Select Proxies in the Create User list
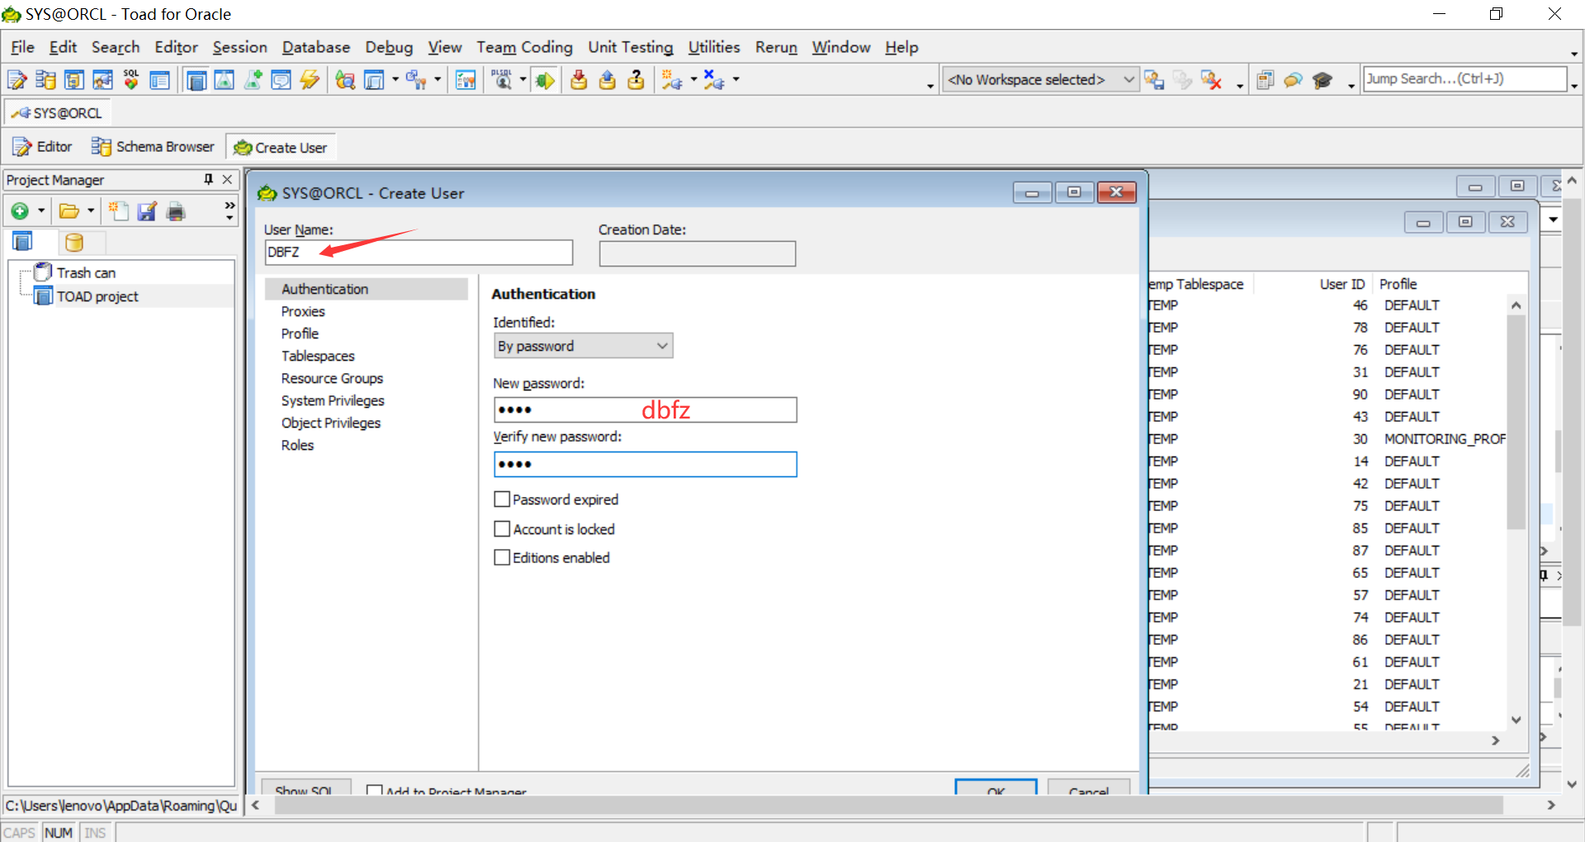The height and width of the screenshot is (842, 1585). [x=303, y=311]
